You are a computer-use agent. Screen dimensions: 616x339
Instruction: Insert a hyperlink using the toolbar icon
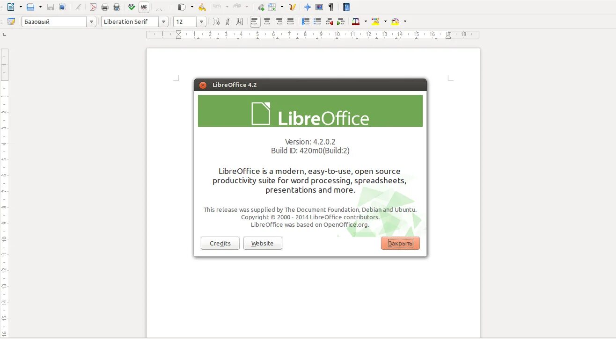[261, 7]
